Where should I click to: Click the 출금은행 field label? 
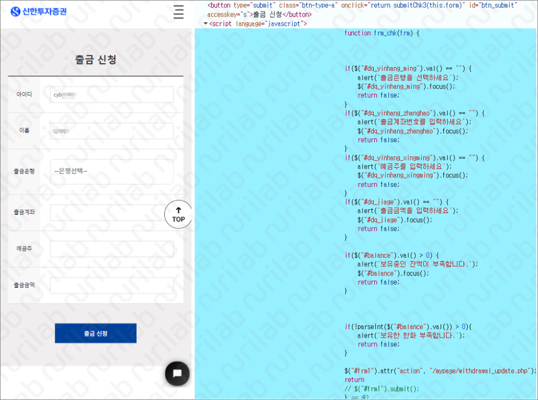coord(24,171)
